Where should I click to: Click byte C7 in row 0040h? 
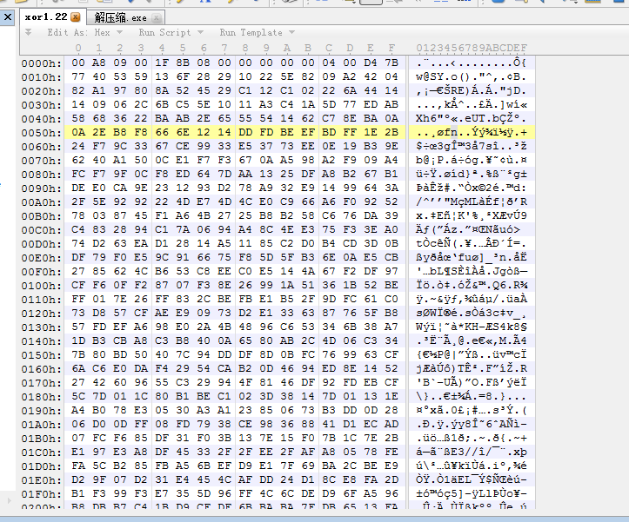pyautogui.click(x=329, y=118)
